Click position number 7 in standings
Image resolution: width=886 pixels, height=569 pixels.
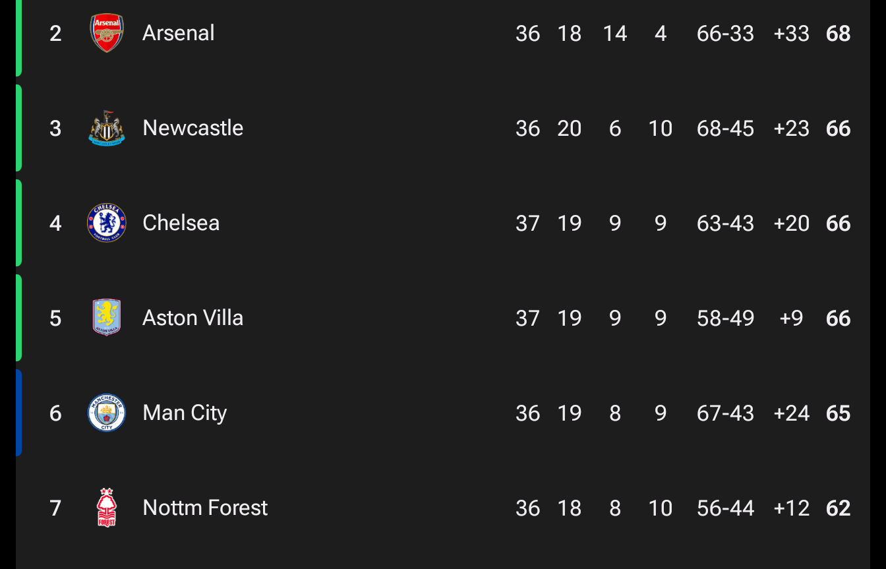[x=55, y=508]
